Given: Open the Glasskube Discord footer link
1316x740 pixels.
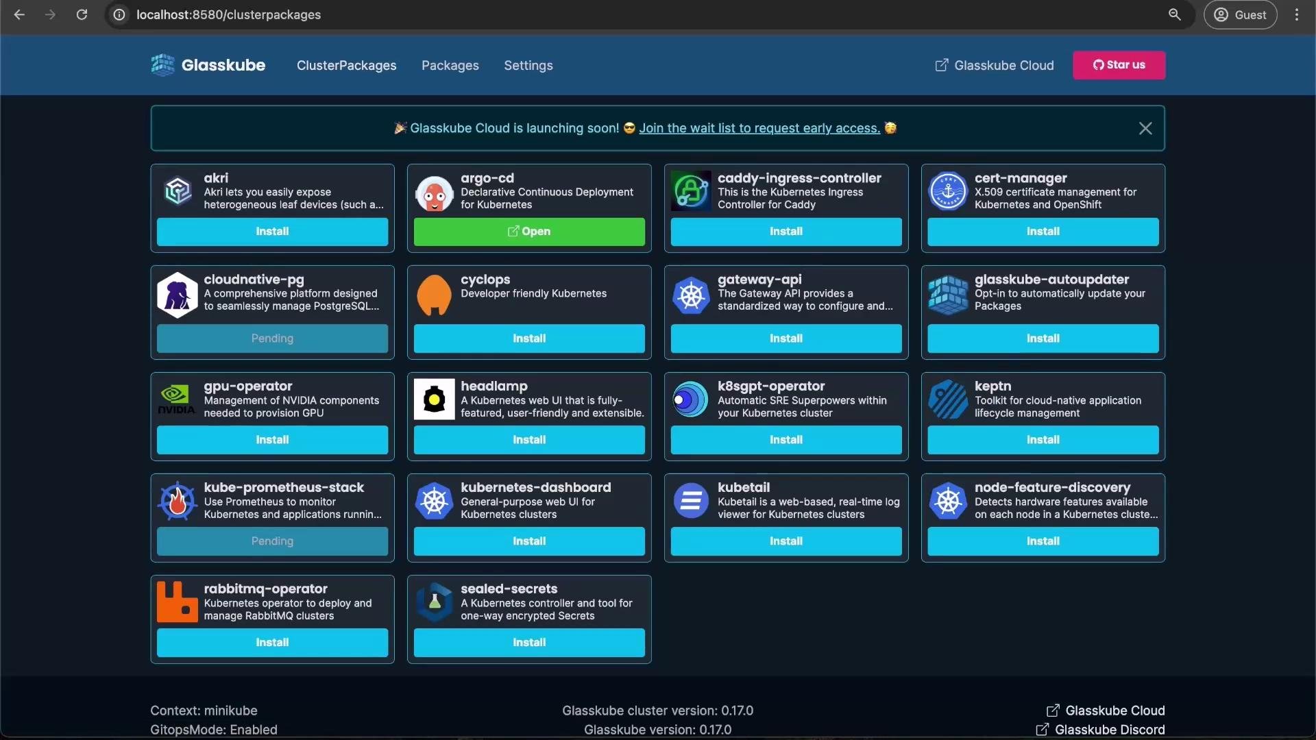Looking at the screenshot, I should [x=1100, y=730].
